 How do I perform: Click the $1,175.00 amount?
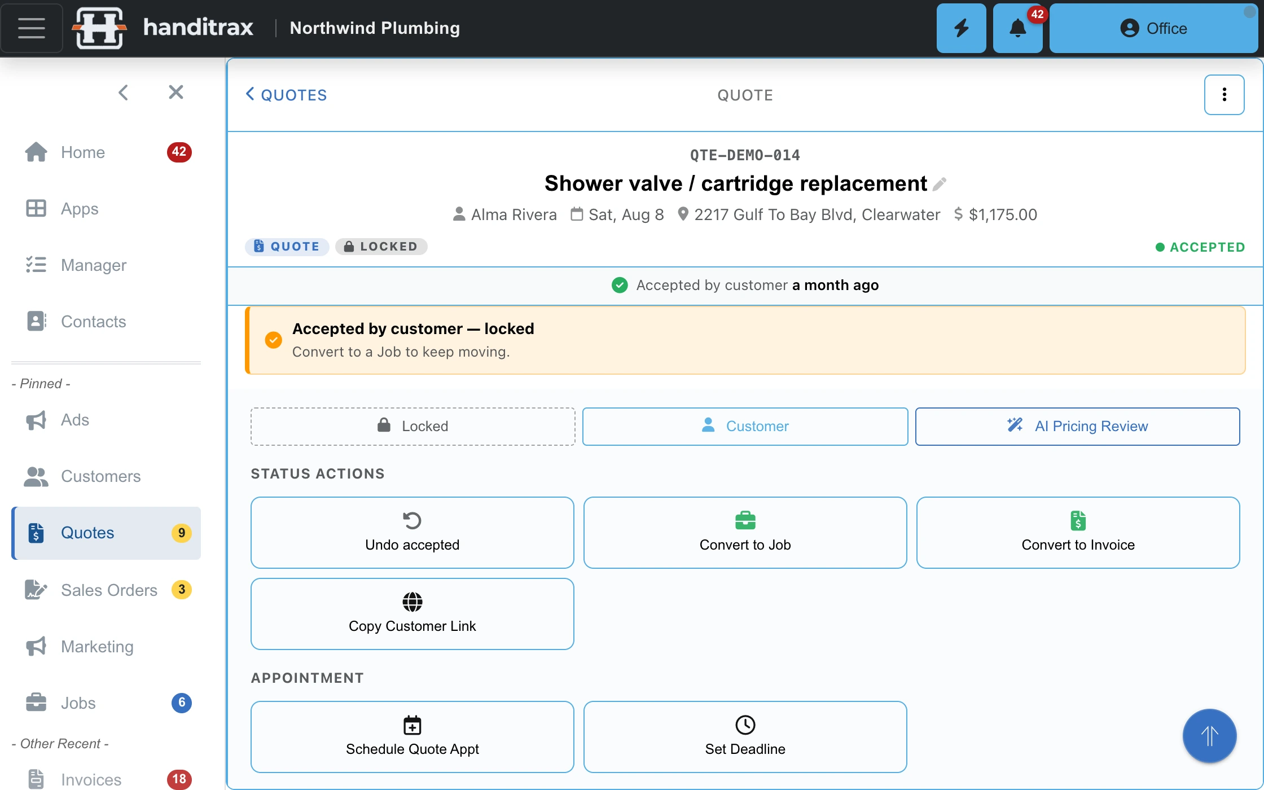[x=1003, y=214]
